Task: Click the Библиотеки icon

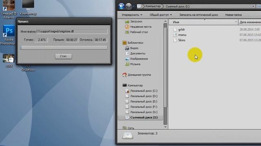Action: click(124, 43)
